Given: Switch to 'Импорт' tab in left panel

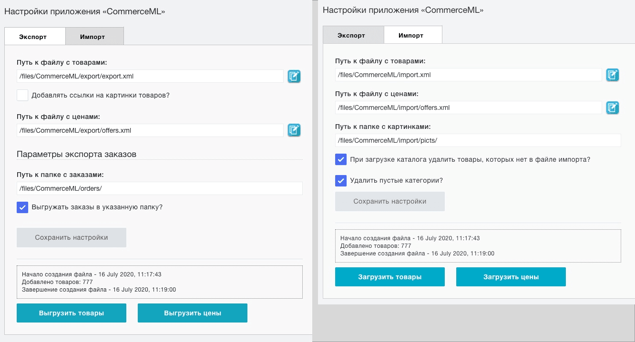Looking at the screenshot, I should pos(94,36).
